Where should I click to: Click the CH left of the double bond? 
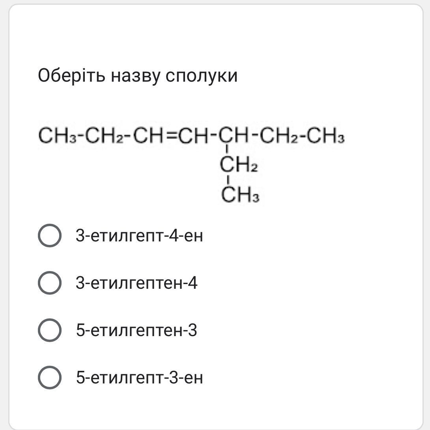[x=148, y=135]
